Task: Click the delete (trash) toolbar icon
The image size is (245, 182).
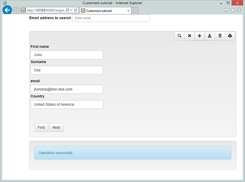Action: pos(220,36)
